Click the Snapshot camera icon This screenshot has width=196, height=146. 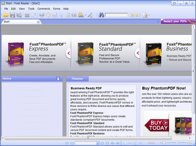(74, 15)
